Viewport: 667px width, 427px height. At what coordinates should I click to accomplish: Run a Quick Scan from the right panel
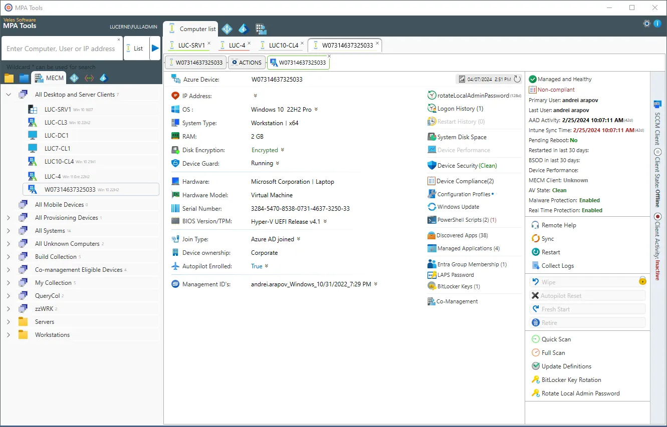click(x=556, y=339)
